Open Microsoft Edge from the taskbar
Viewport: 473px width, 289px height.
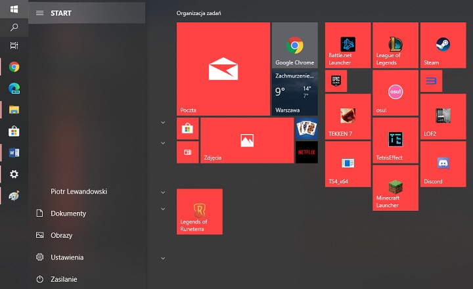tap(14, 88)
